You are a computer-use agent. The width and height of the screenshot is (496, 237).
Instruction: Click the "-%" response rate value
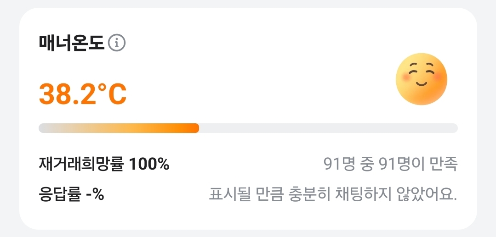tap(95, 195)
